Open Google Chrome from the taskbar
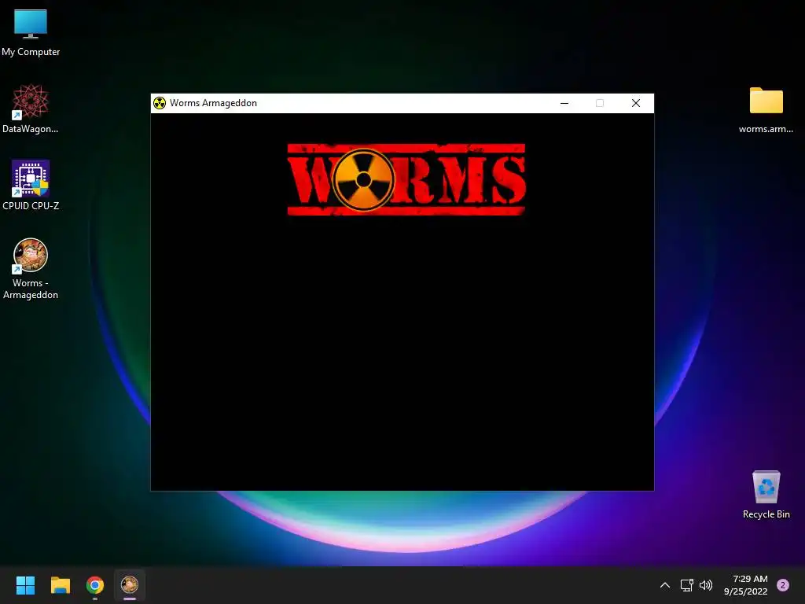This screenshot has width=805, height=604. [95, 585]
